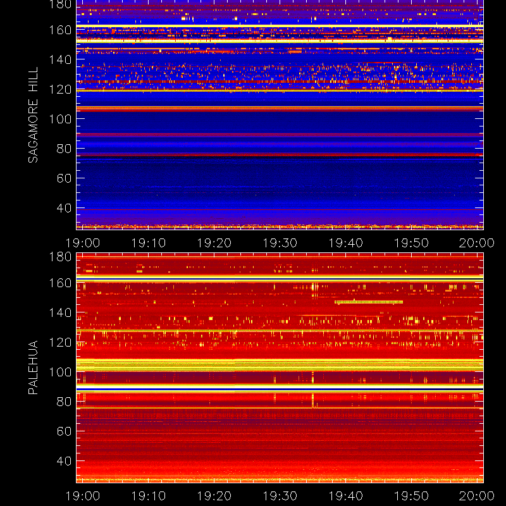
Task: Click the 19:50 time label under Sagamore Hill plot
Action: pos(411,243)
